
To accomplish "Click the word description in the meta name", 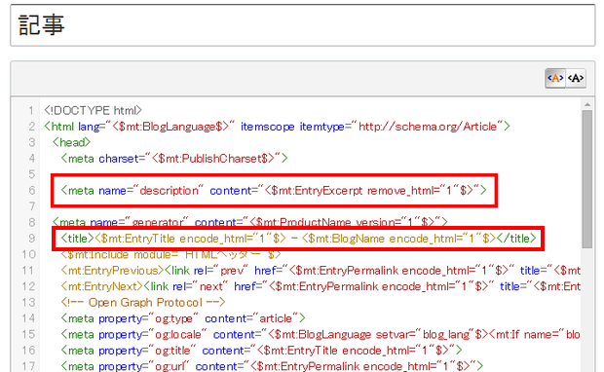I will coord(169,190).
